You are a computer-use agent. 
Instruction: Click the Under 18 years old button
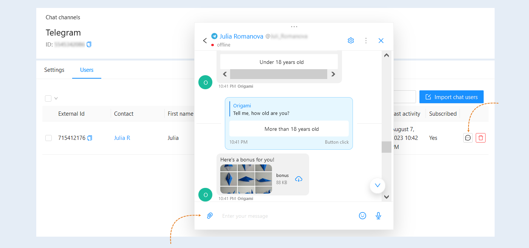tap(279, 62)
